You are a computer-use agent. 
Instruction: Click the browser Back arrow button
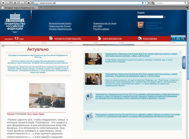coord(3,3)
